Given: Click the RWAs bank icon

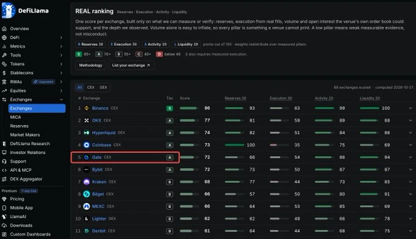Looking at the screenshot, I should [x=4, y=82].
